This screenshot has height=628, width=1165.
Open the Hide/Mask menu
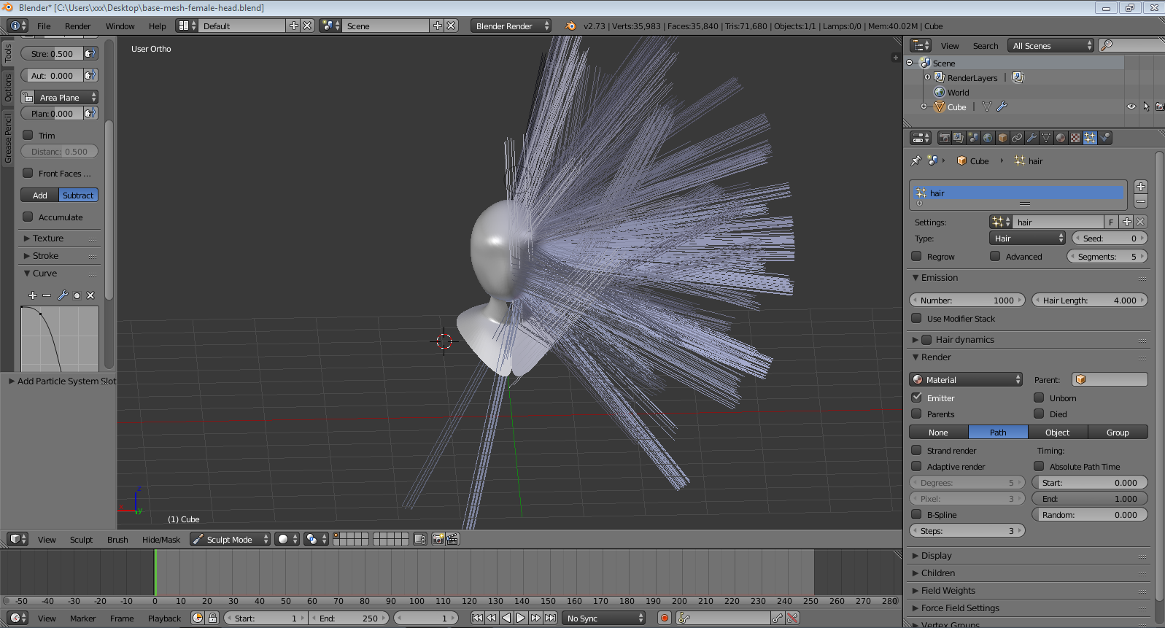(x=161, y=540)
